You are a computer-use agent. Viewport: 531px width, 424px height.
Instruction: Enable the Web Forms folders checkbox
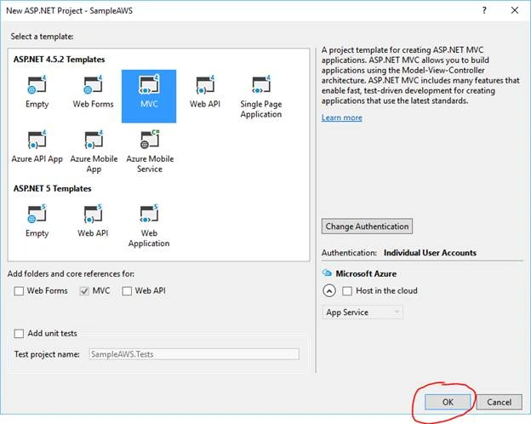(19, 291)
